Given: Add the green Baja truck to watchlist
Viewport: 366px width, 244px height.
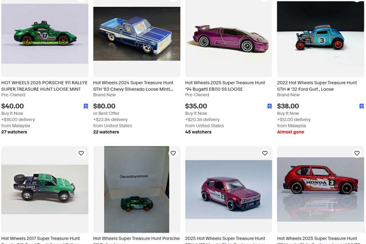Looking at the screenshot, I should [81, 153].
